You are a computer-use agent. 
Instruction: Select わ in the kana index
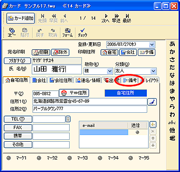coord(172,115)
